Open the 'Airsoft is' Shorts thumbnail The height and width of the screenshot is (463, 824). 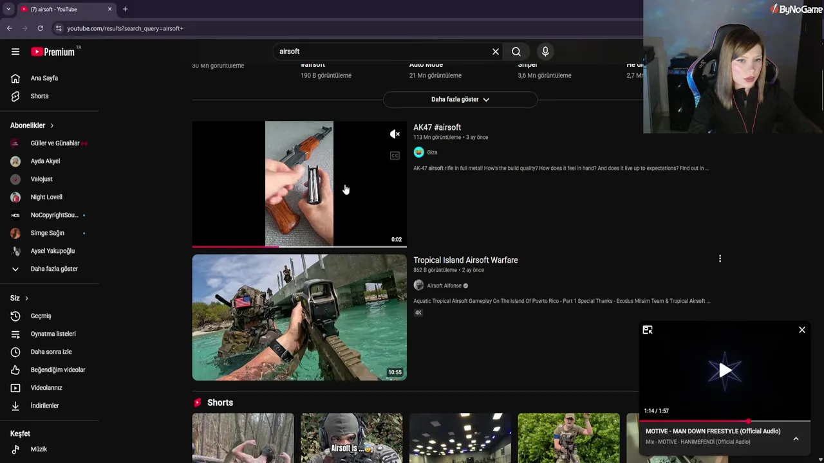[351, 439]
